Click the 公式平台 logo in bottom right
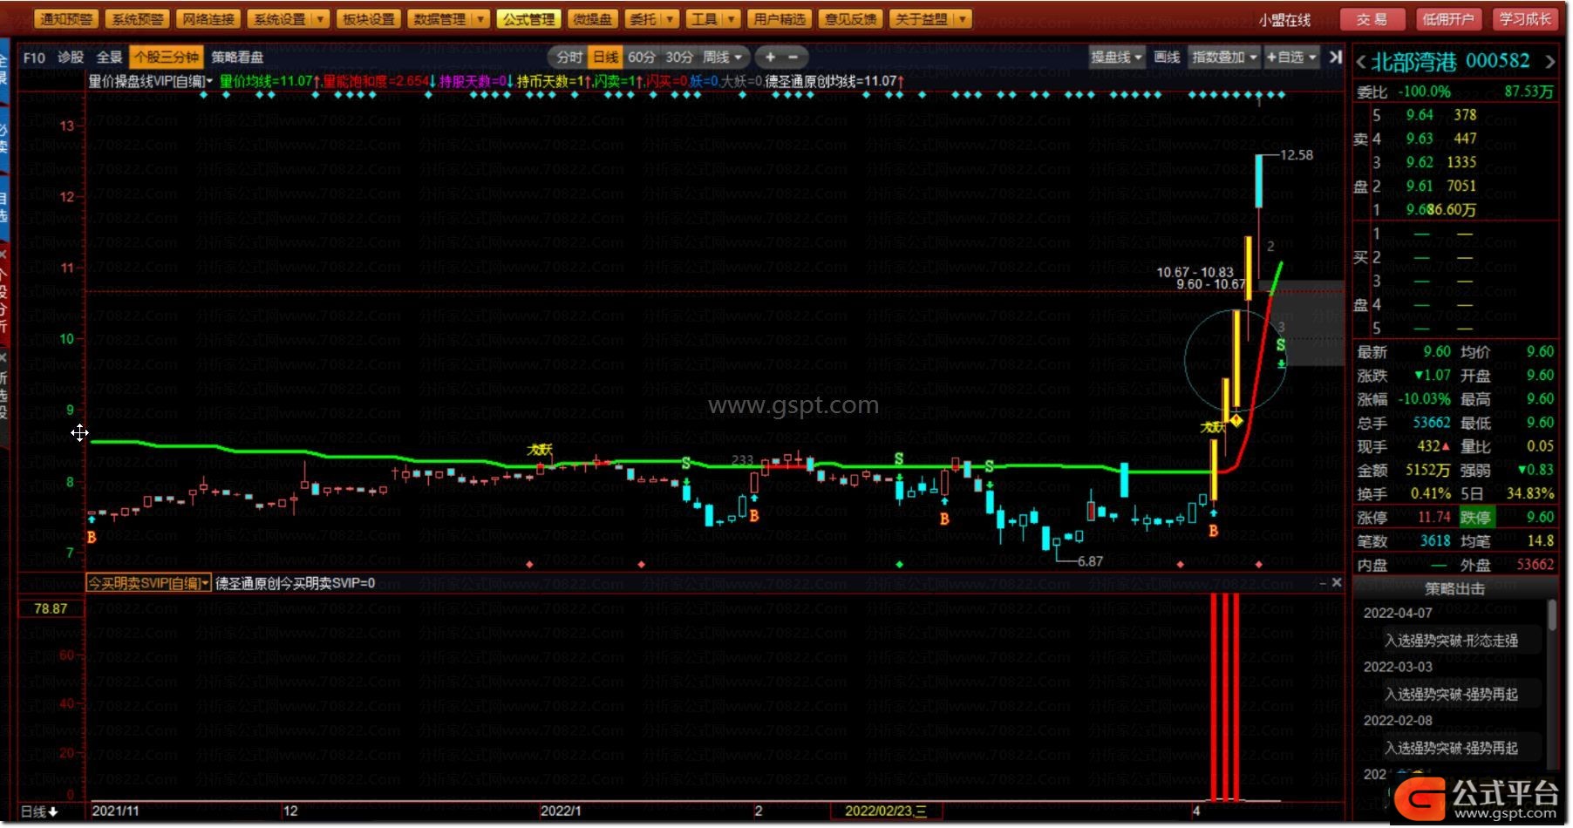Viewport: 1573px width, 828px height. tap(1477, 797)
